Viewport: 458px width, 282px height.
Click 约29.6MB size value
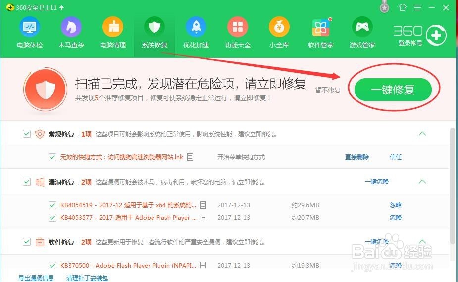tap(305, 205)
